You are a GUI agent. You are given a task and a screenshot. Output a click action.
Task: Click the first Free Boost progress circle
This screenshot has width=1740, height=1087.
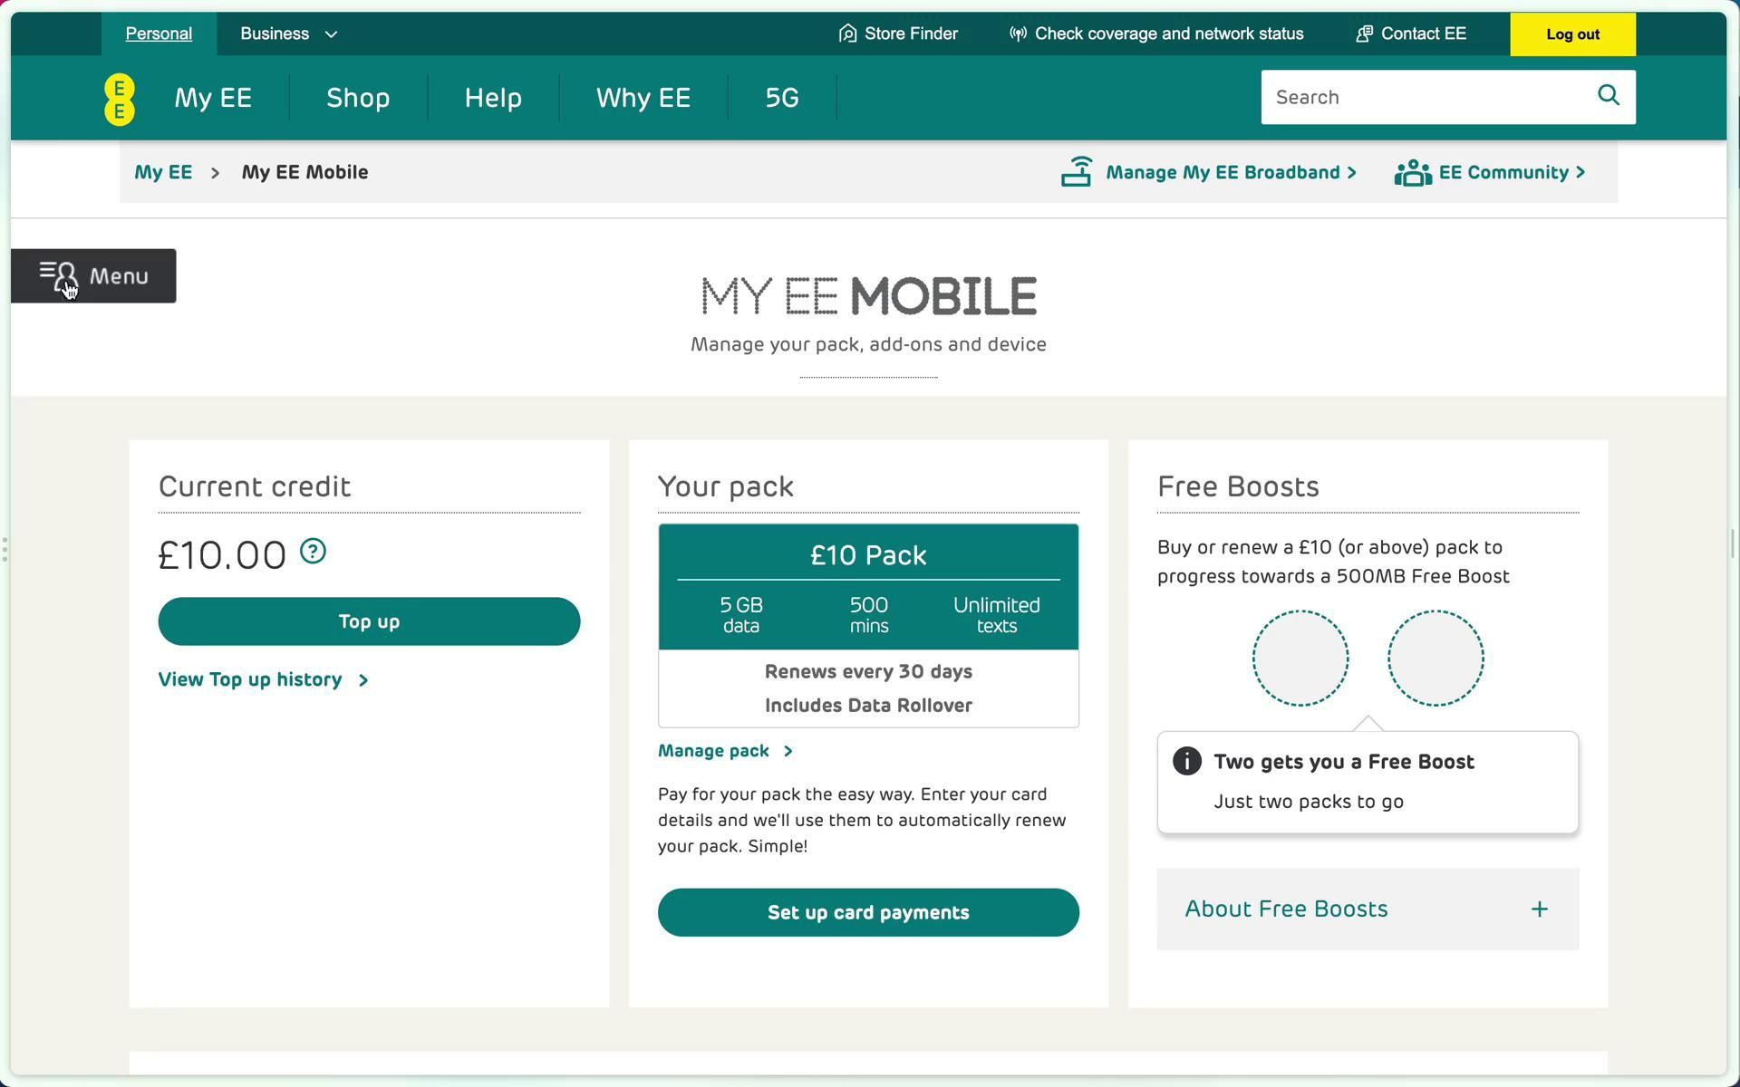pyautogui.click(x=1300, y=658)
